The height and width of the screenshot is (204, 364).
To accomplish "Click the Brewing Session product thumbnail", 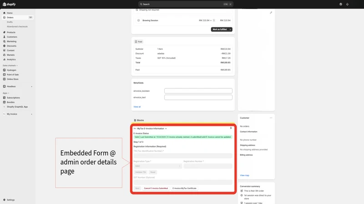I will (x=139, y=20).
